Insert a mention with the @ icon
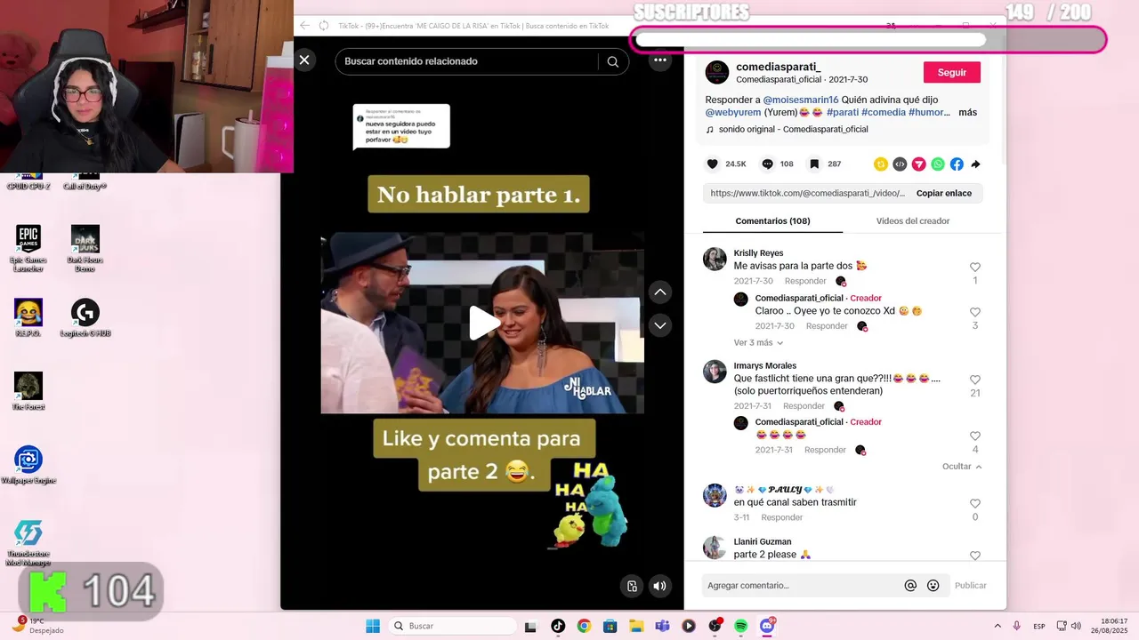This screenshot has width=1139, height=640. [x=910, y=586]
